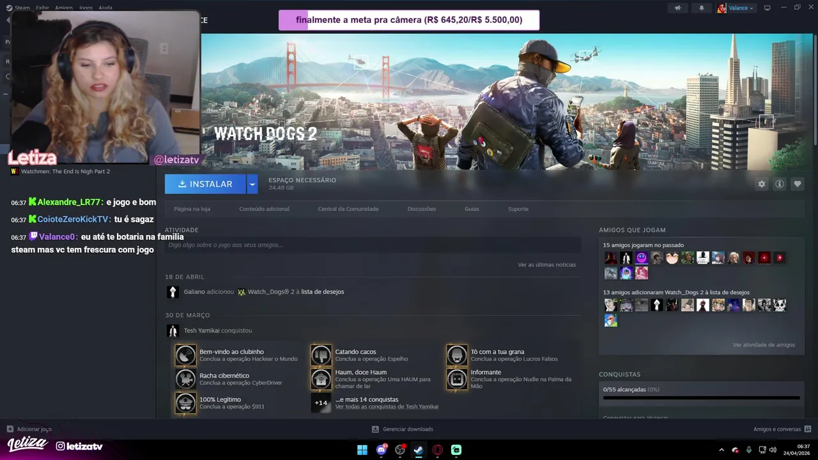818x460 pixels.
Task: Click the Watch Dogs 2 hero banner
Action: 508,102
